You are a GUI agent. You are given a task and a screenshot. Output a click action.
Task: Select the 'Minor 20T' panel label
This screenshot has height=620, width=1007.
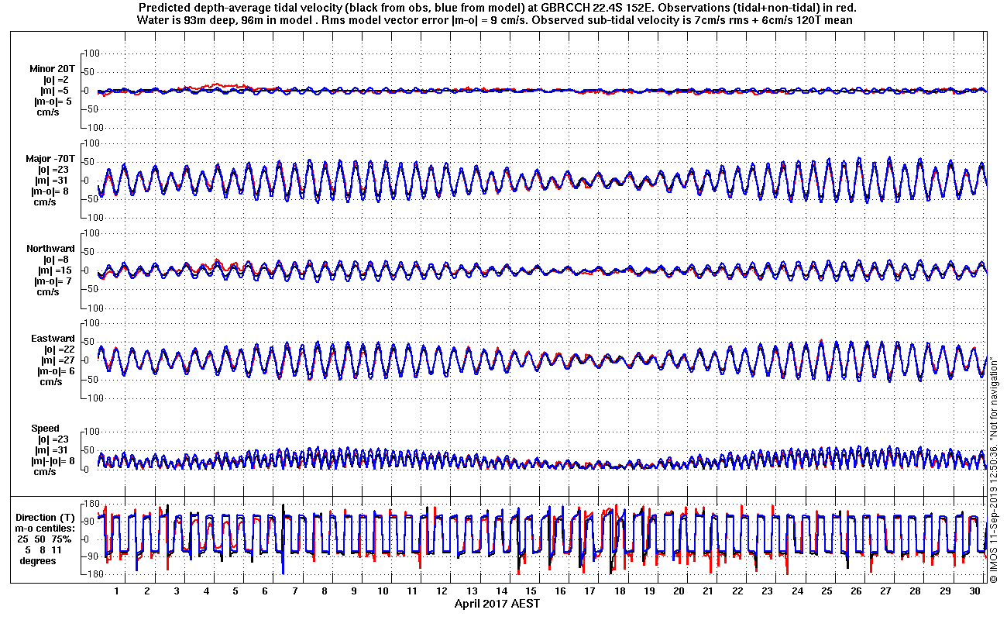pyautogui.click(x=53, y=69)
